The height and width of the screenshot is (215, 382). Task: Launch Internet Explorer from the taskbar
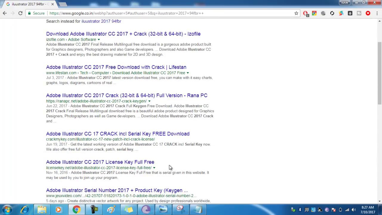[25, 210]
